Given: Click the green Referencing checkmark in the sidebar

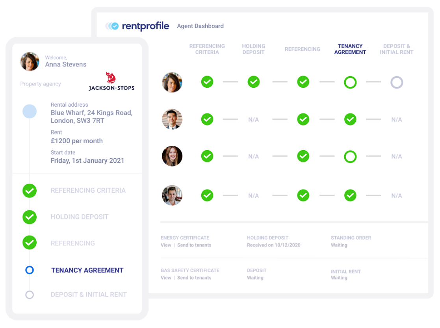Looking at the screenshot, I should coord(30,243).
